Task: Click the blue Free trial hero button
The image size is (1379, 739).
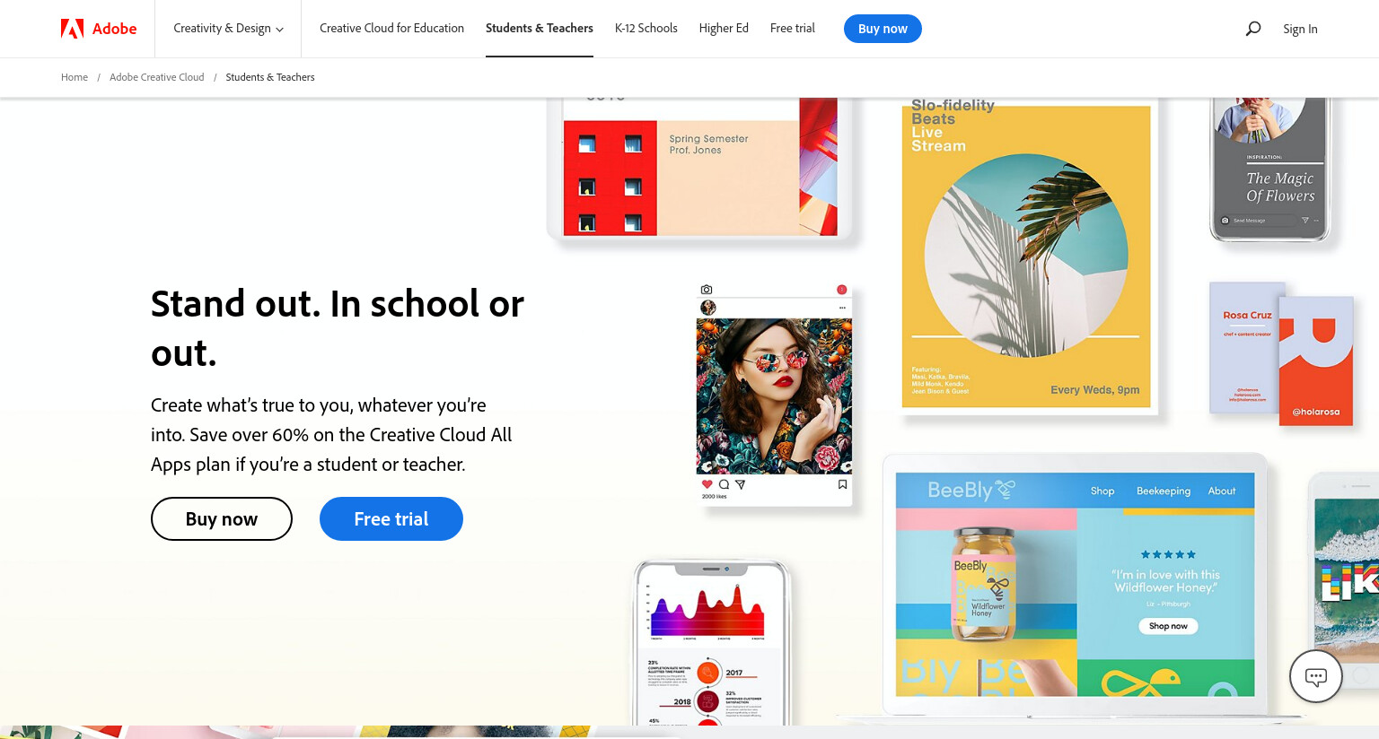Action: pos(391,519)
